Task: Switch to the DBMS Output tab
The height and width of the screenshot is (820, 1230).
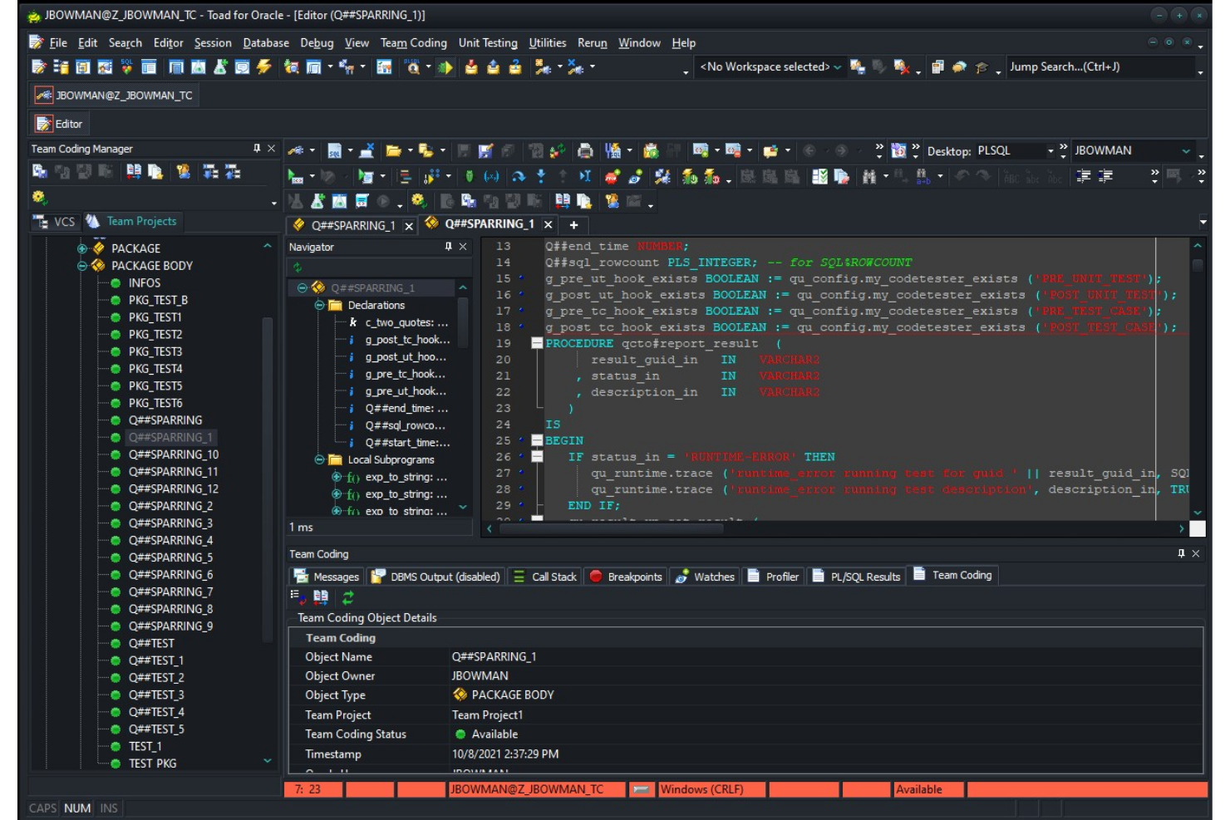Action: tap(435, 576)
